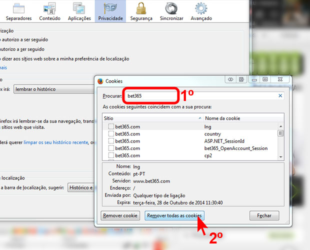Select the bet365_OpenAccount_Session cookie row

click(x=190, y=148)
